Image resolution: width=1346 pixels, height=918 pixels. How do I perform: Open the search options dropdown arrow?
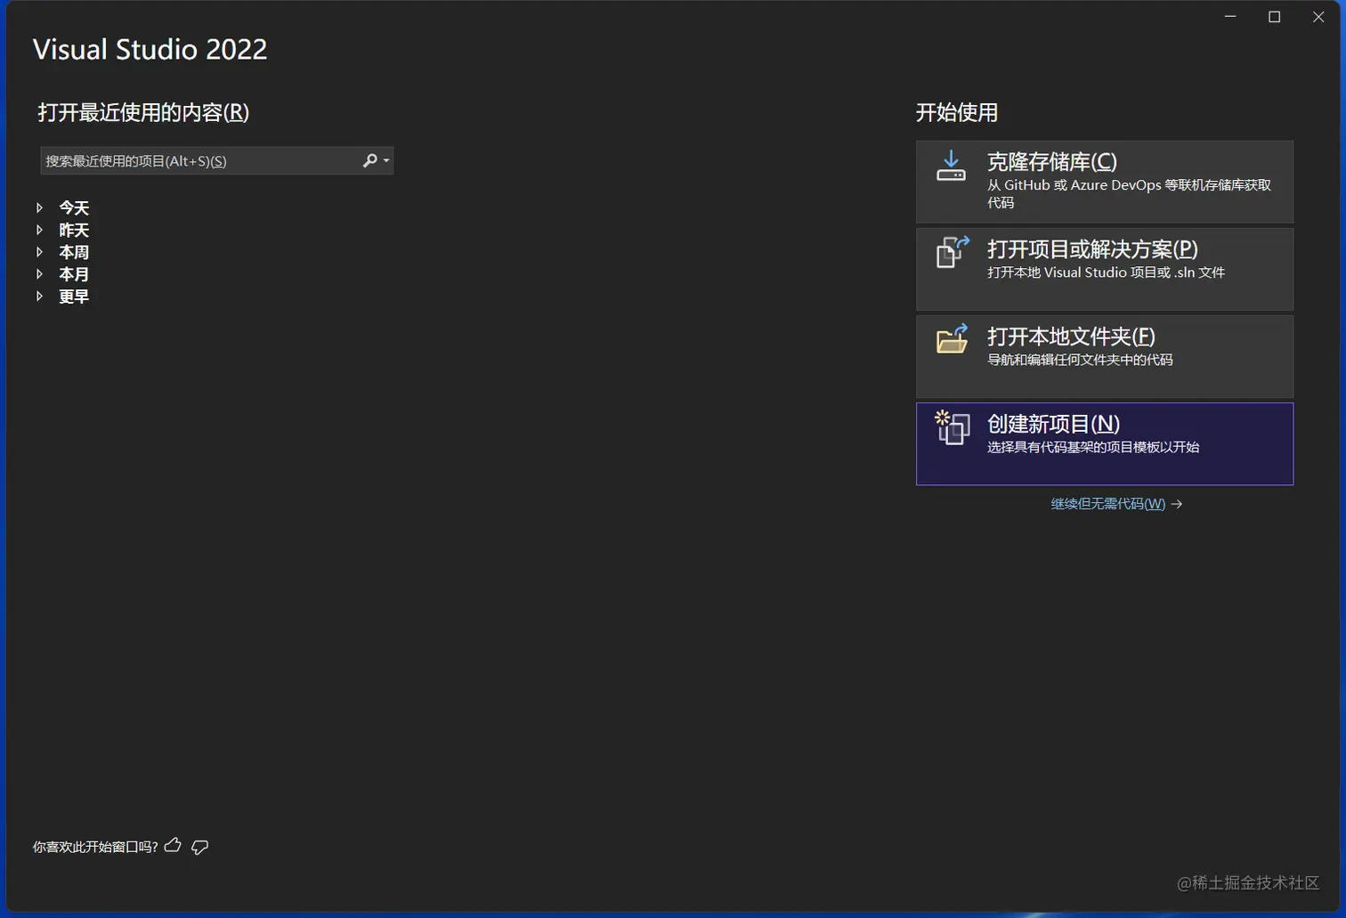pyautogui.click(x=386, y=161)
